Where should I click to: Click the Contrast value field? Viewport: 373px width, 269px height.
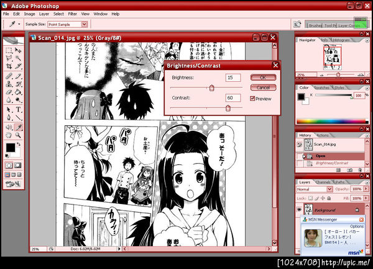233,98
